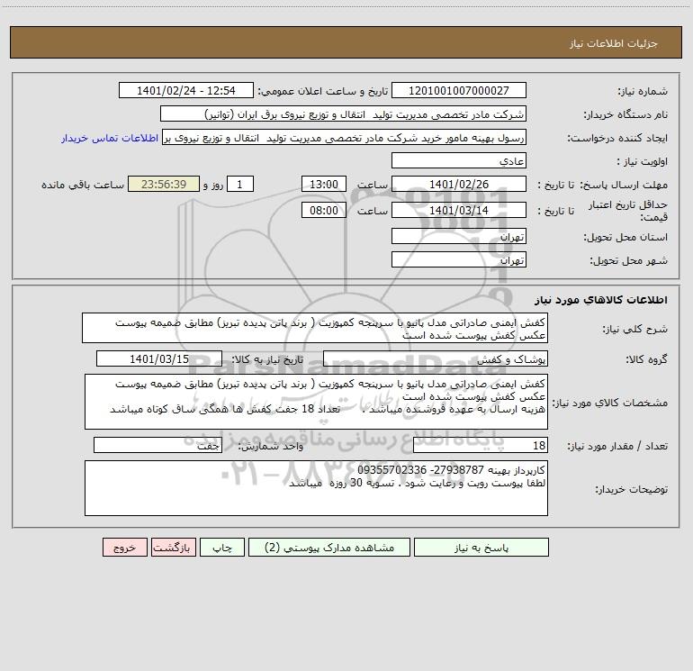Screen dimensions: 693x671
Task: Click the ساعت باقی مانده text
Action: pos(83,185)
